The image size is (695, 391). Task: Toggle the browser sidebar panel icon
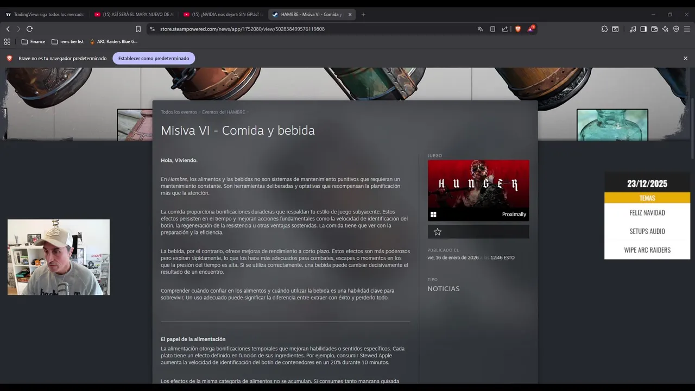coord(643,29)
